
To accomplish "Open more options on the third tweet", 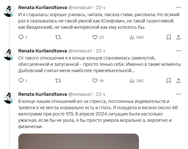I will [178, 94].
